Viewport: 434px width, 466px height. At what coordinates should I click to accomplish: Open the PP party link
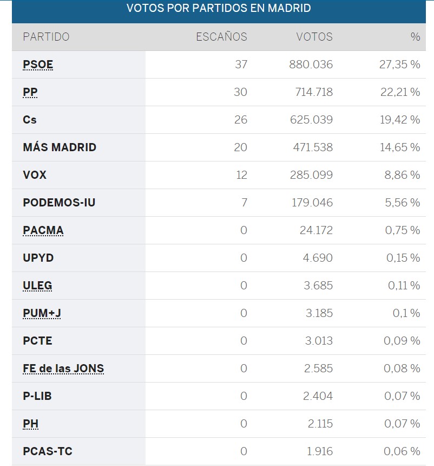[x=30, y=93]
